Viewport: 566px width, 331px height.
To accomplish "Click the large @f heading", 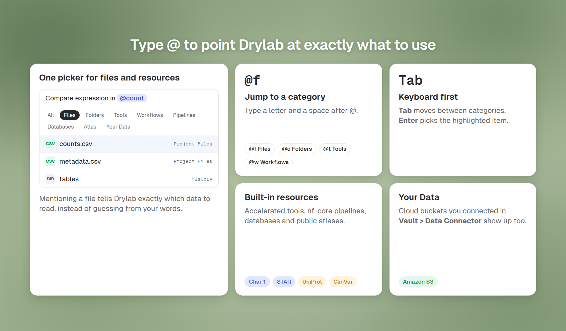I will coord(252,80).
